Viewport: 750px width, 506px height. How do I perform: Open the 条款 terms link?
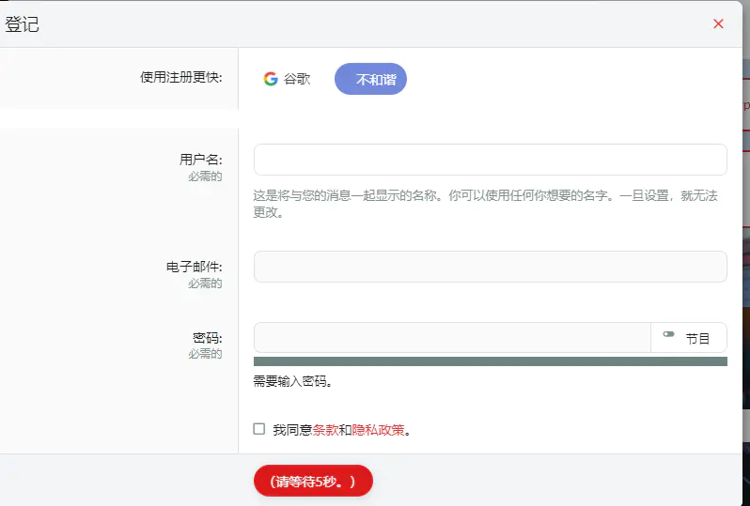click(325, 430)
